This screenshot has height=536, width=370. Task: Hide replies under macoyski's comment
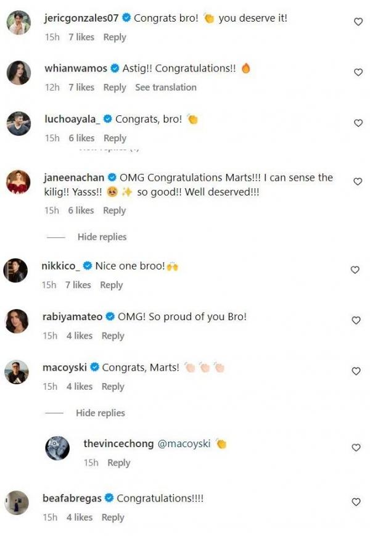click(x=100, y=413)
